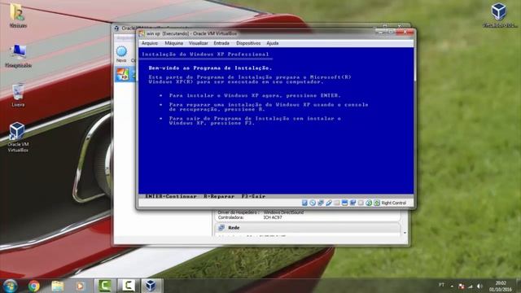The height and width of the screenshot is (293, 521).
Task: Click the 'Bem-vindo ao Programa de Instalação' line
Action: (x=210, y=68)
